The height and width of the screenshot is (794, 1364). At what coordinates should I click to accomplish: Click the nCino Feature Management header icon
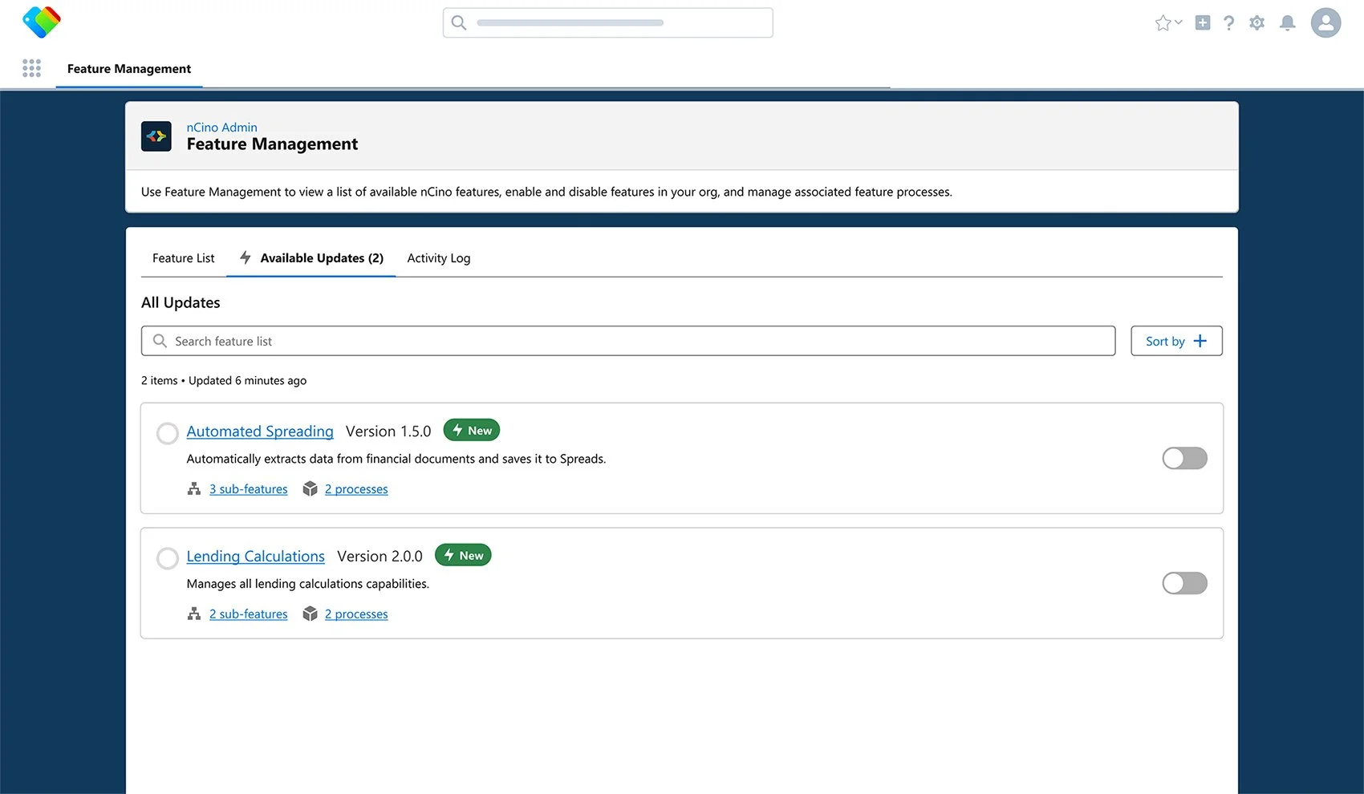coord(156,136)
